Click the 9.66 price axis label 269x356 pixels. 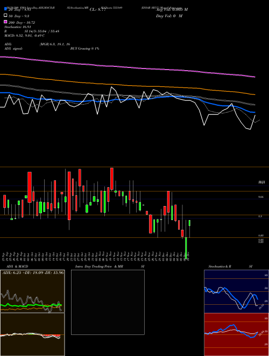tap(261, 197)
